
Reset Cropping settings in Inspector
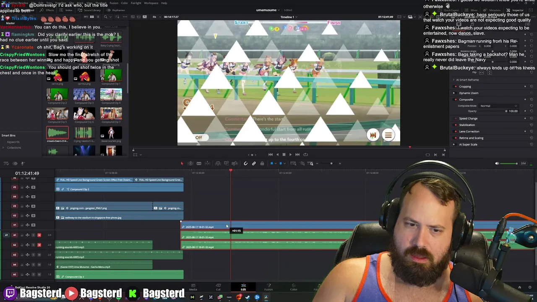coord(532,87)
